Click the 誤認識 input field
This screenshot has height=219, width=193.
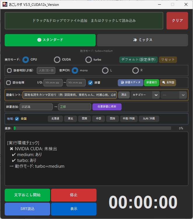(36, 107)
